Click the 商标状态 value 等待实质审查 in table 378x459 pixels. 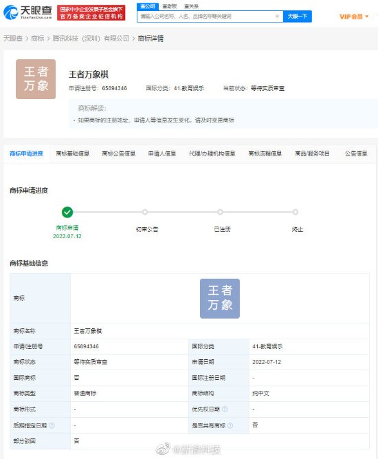90,362
